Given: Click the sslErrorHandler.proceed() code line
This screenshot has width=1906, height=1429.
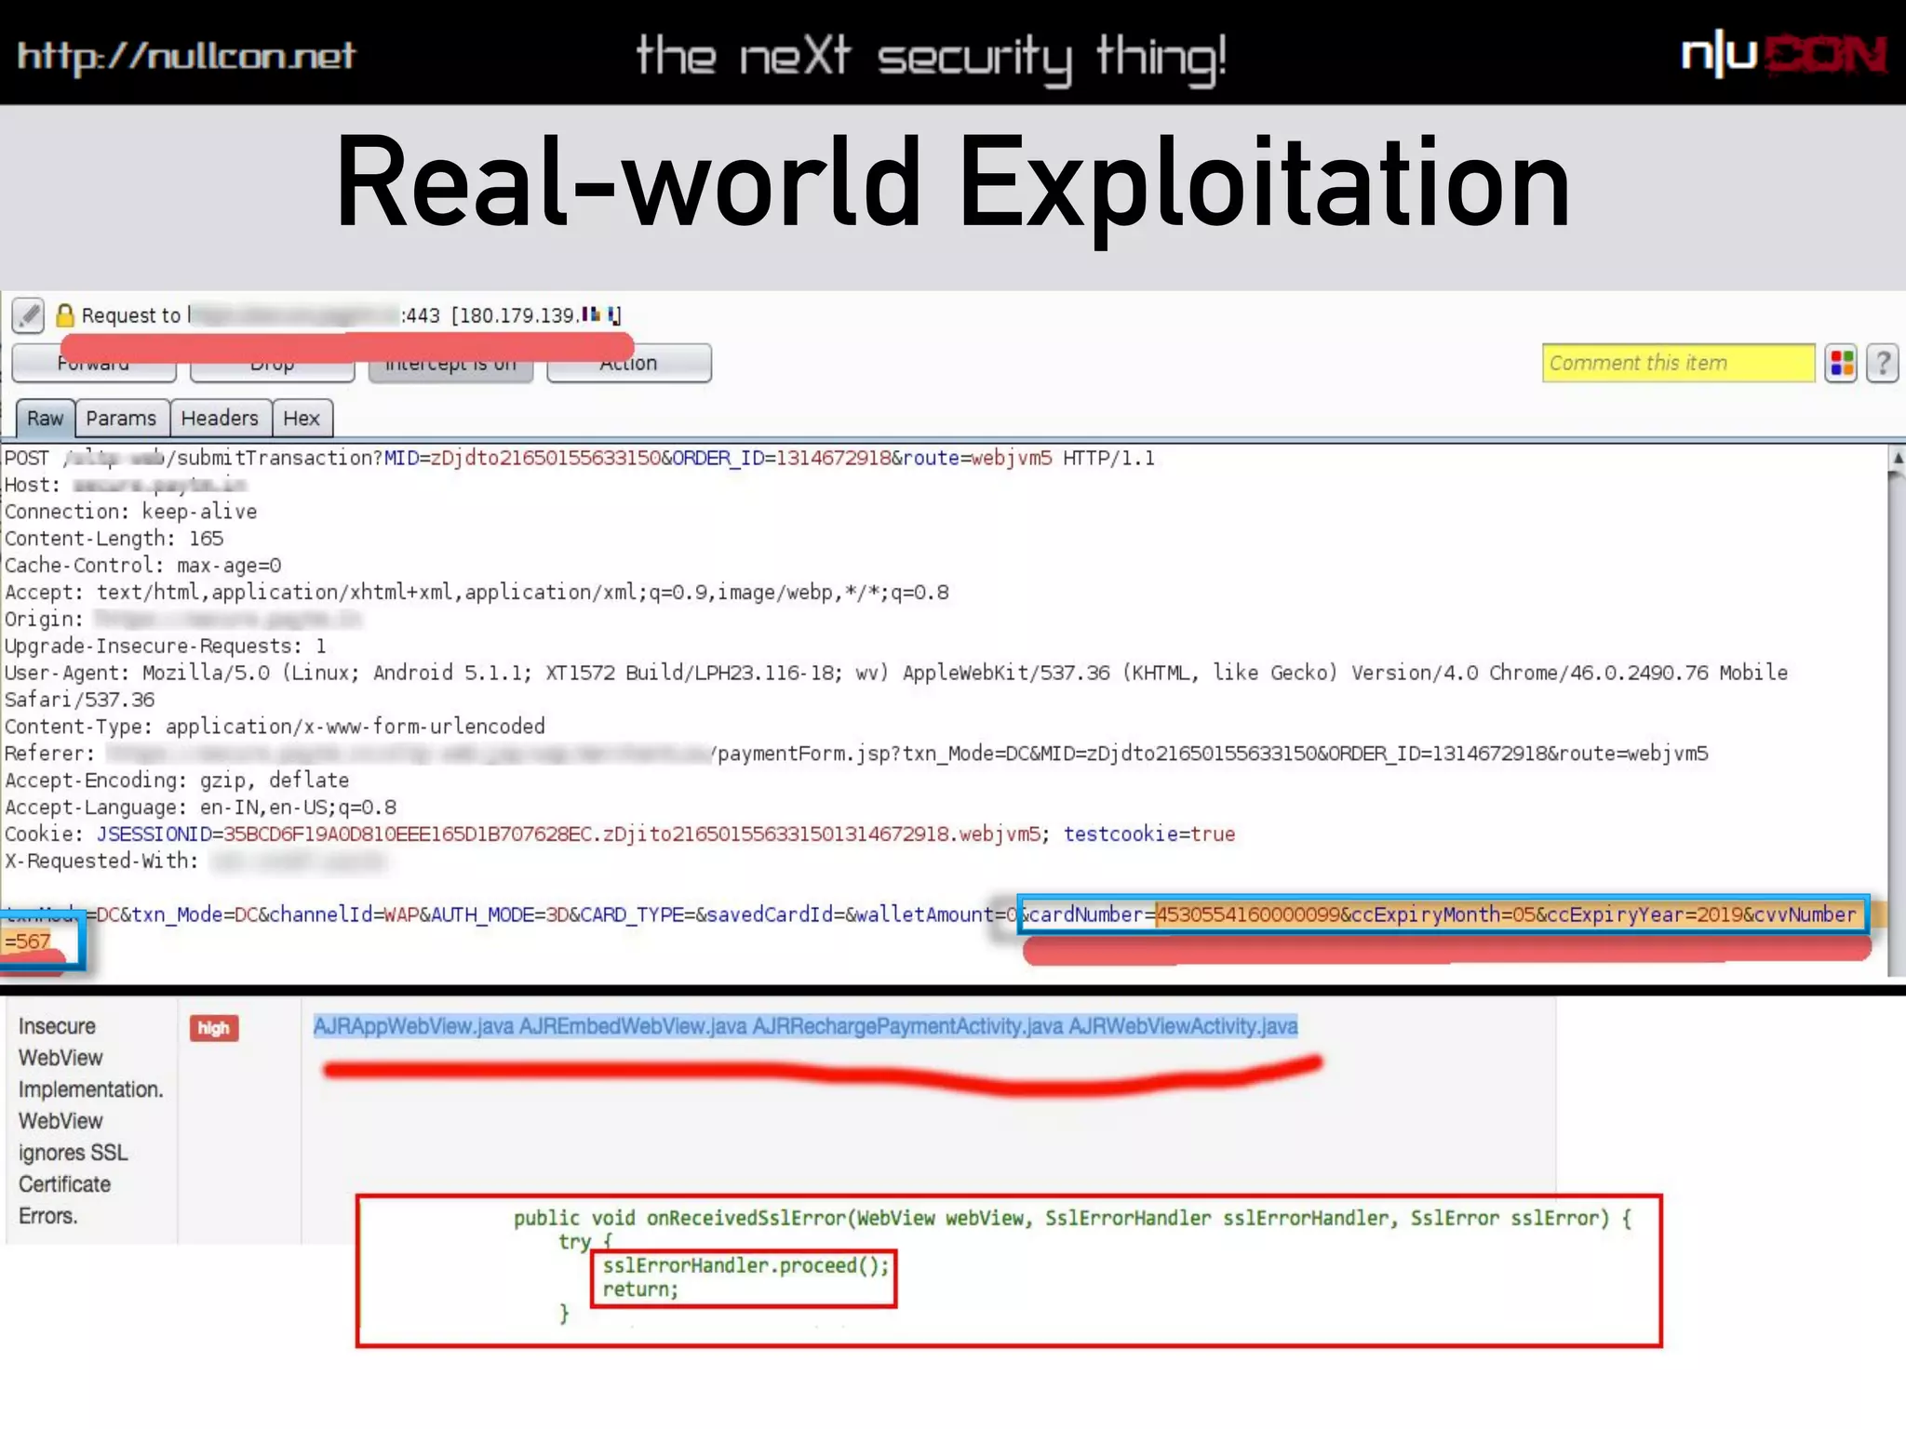Looking at the screenshot, I should click(745, 1265).
